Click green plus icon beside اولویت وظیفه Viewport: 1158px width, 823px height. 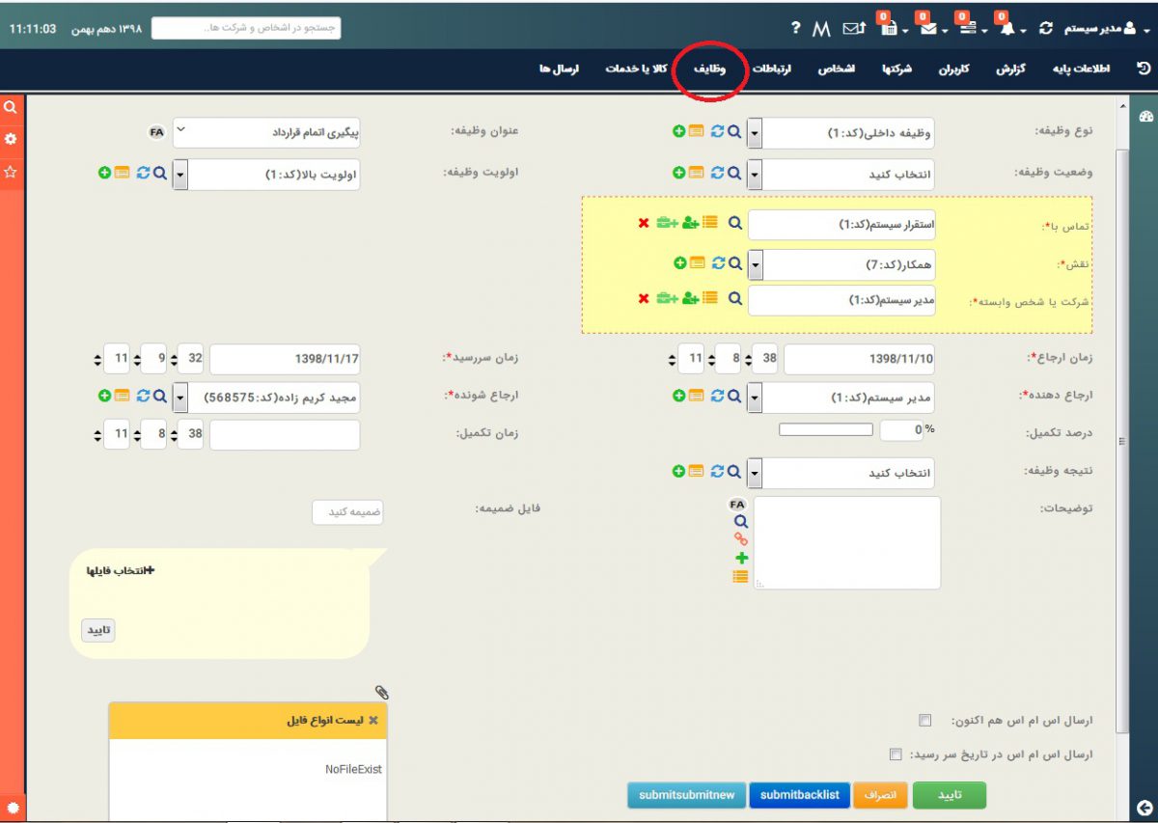point(103,173)
